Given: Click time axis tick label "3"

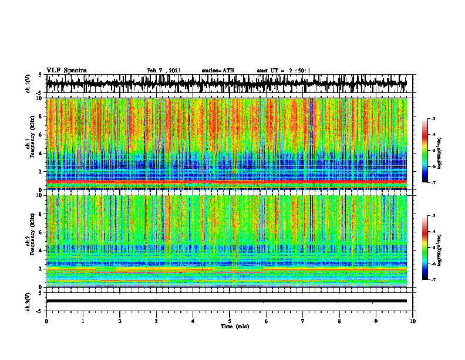Looking at the screenshot, I should pos(156,321).
